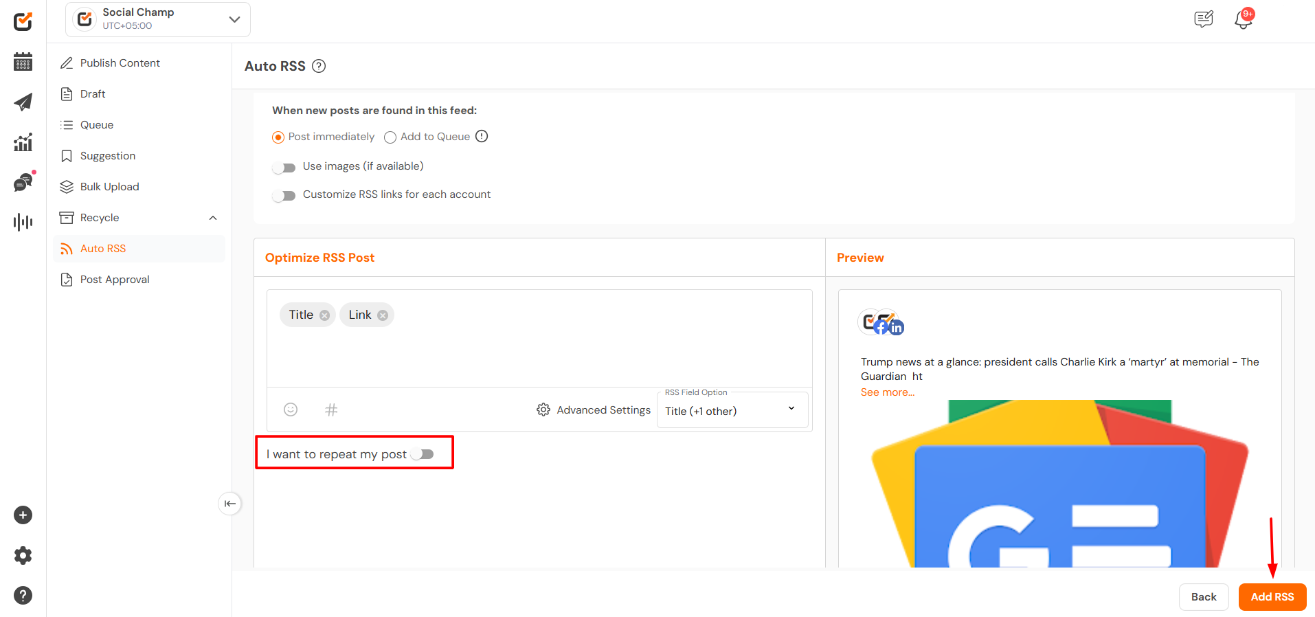Toggle I want to repeat my post
This screenshot has height=617, width=1315.
[423, 454]
